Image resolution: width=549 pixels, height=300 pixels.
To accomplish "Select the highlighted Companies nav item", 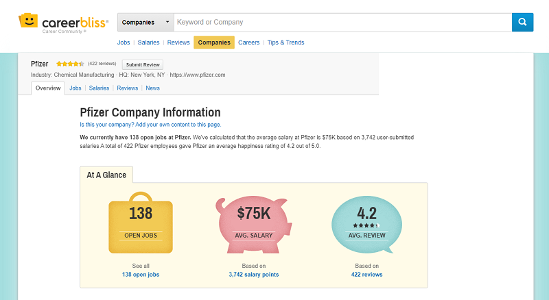I will click(x=214, y=42).
